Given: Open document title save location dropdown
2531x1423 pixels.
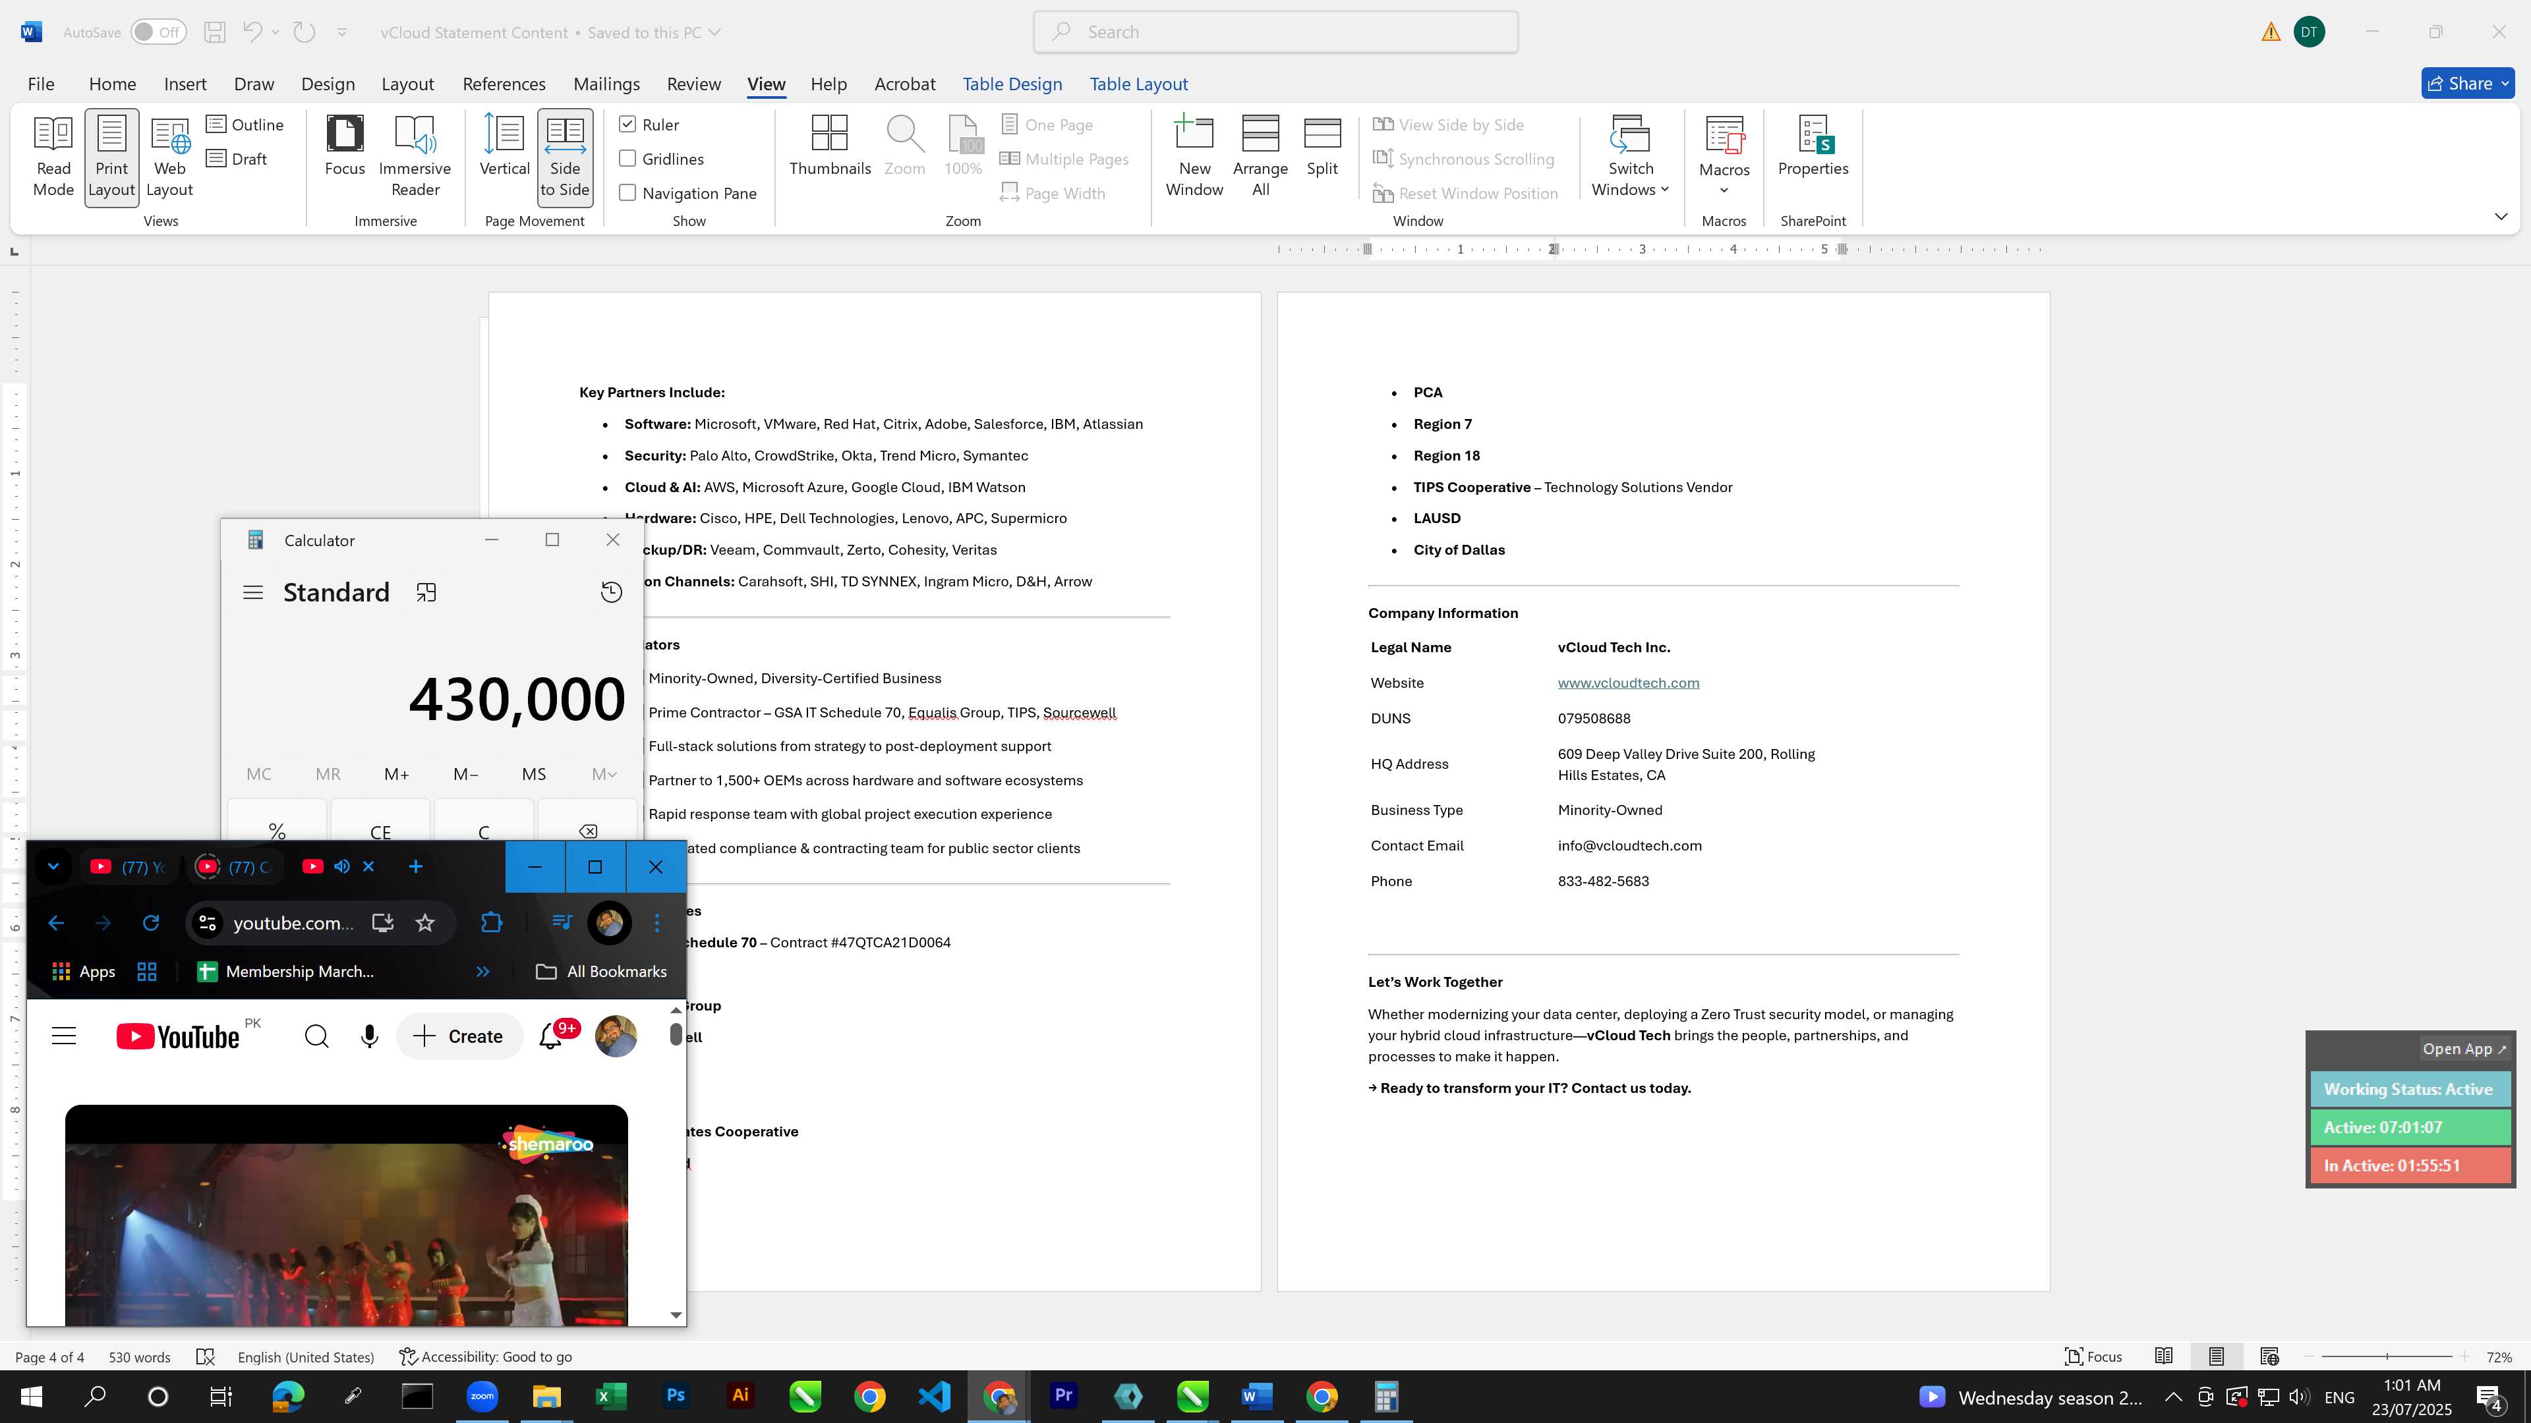Looking at the screenshot, I should 715,32.
